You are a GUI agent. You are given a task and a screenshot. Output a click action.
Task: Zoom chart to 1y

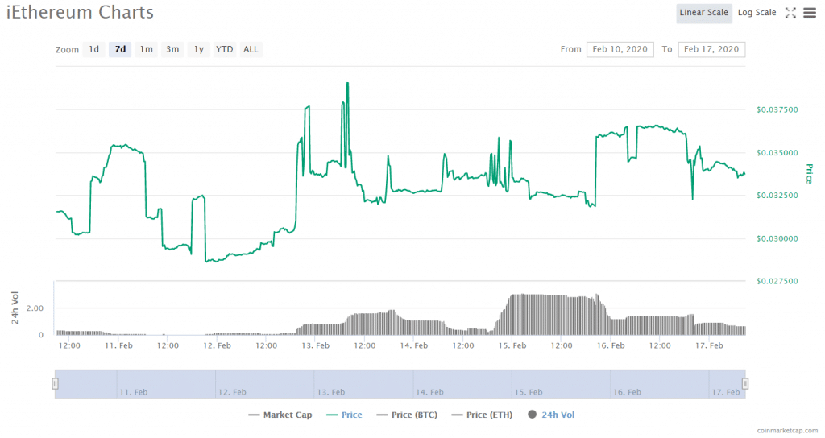(x=198, y=49)
